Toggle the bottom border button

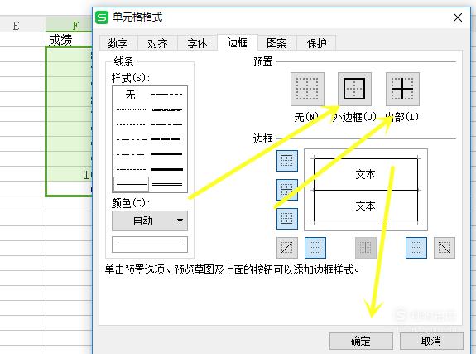tap(287, 218)
